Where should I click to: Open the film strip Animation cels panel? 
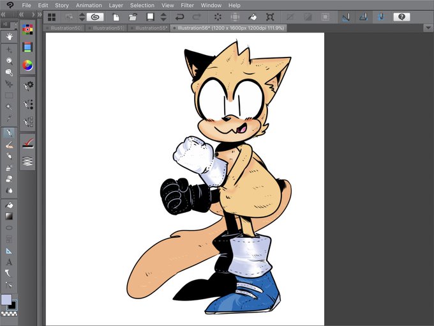point(27,47)
